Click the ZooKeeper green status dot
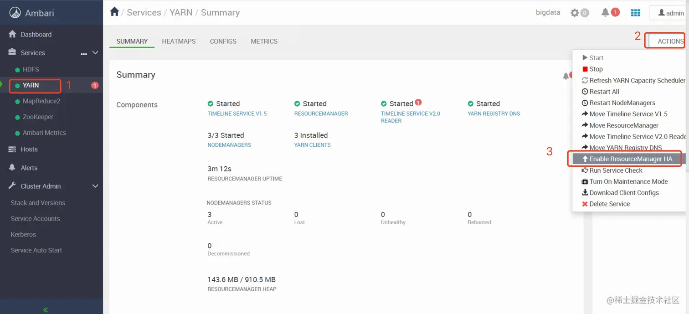 tap(18, 117)
